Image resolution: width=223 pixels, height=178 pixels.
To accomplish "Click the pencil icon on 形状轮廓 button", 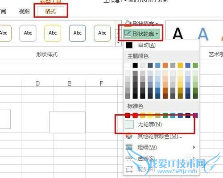I will [x=128, y=33].
